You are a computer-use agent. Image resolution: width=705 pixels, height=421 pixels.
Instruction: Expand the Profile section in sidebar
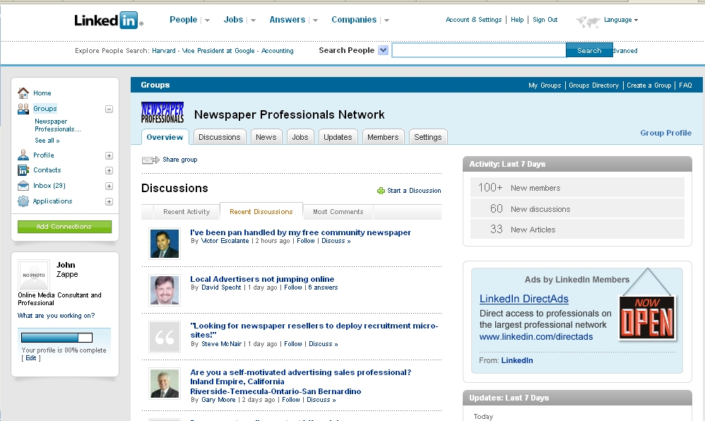(x=109, y=155)
